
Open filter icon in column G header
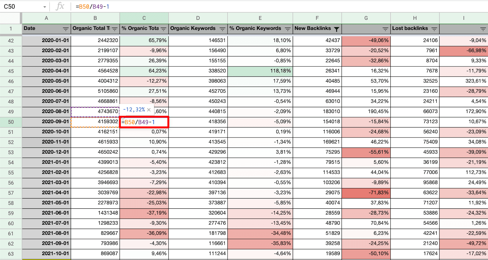tap(385, 29)
